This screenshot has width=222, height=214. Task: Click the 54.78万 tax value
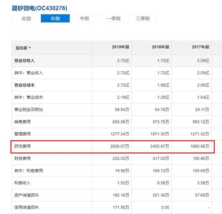point(162,109)
